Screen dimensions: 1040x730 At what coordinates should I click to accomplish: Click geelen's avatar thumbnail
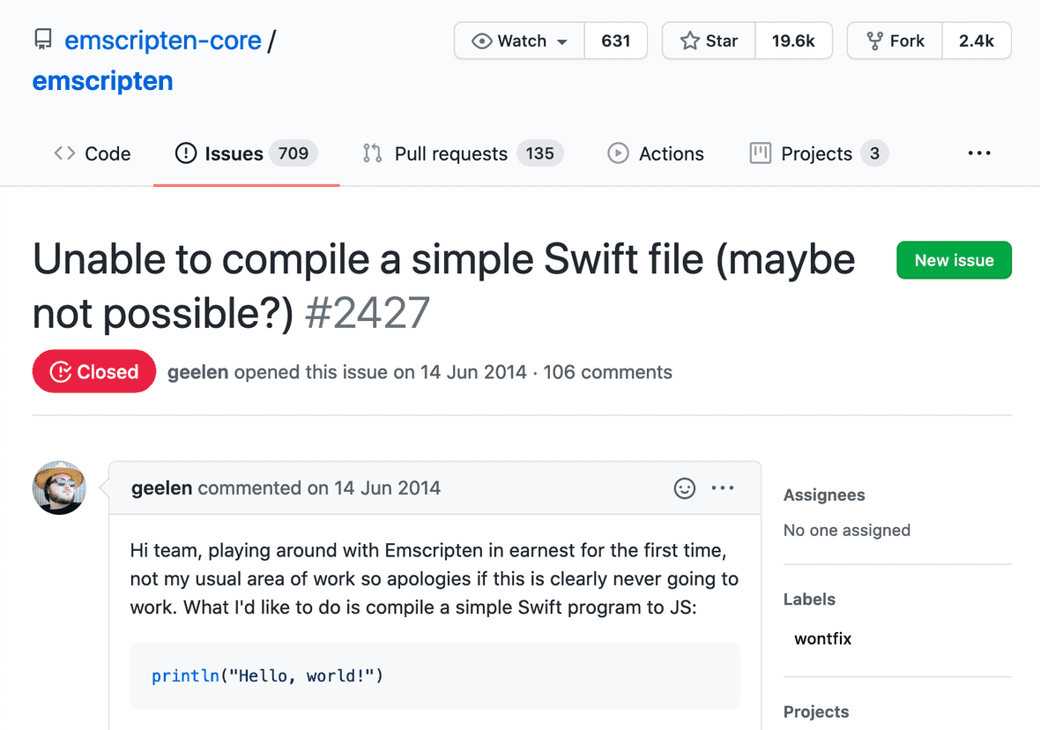59,488
